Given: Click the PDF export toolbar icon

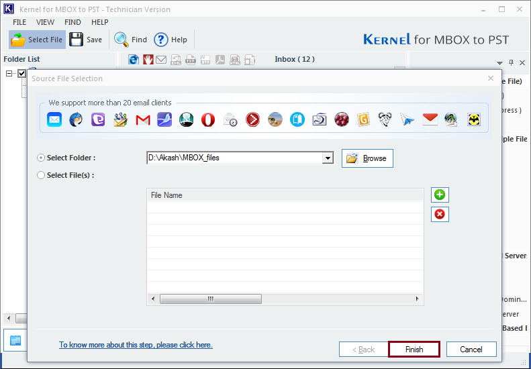Looking at the screenshot, I should pyautogui.click(x=220, y=60).
